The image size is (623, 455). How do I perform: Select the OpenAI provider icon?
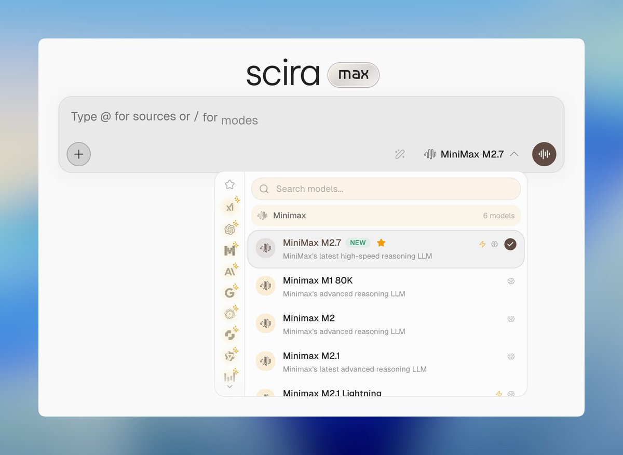229,229
